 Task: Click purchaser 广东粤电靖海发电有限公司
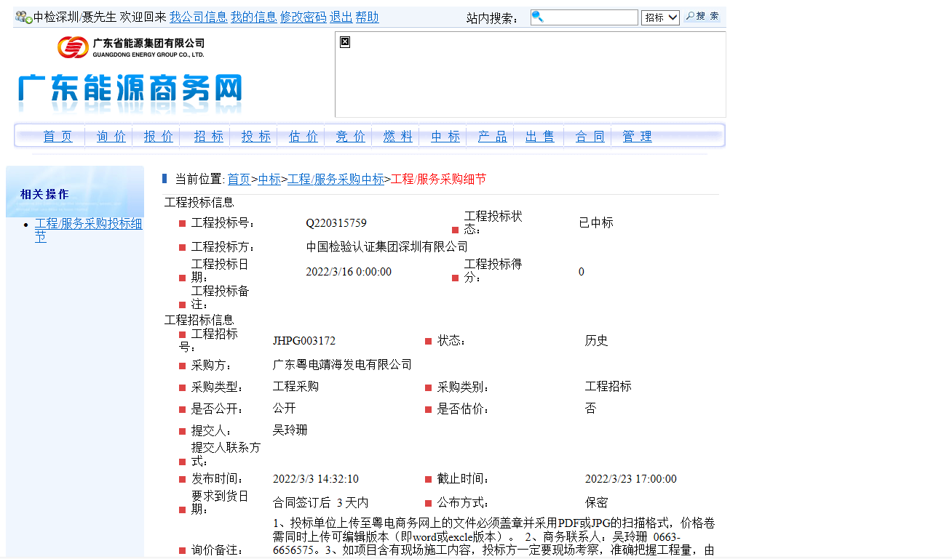pos(342,365)
